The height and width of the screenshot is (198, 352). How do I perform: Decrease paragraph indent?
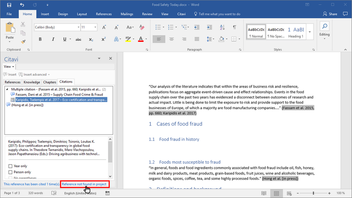197,27
